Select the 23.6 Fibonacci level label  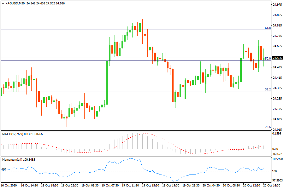click(268, 127)
